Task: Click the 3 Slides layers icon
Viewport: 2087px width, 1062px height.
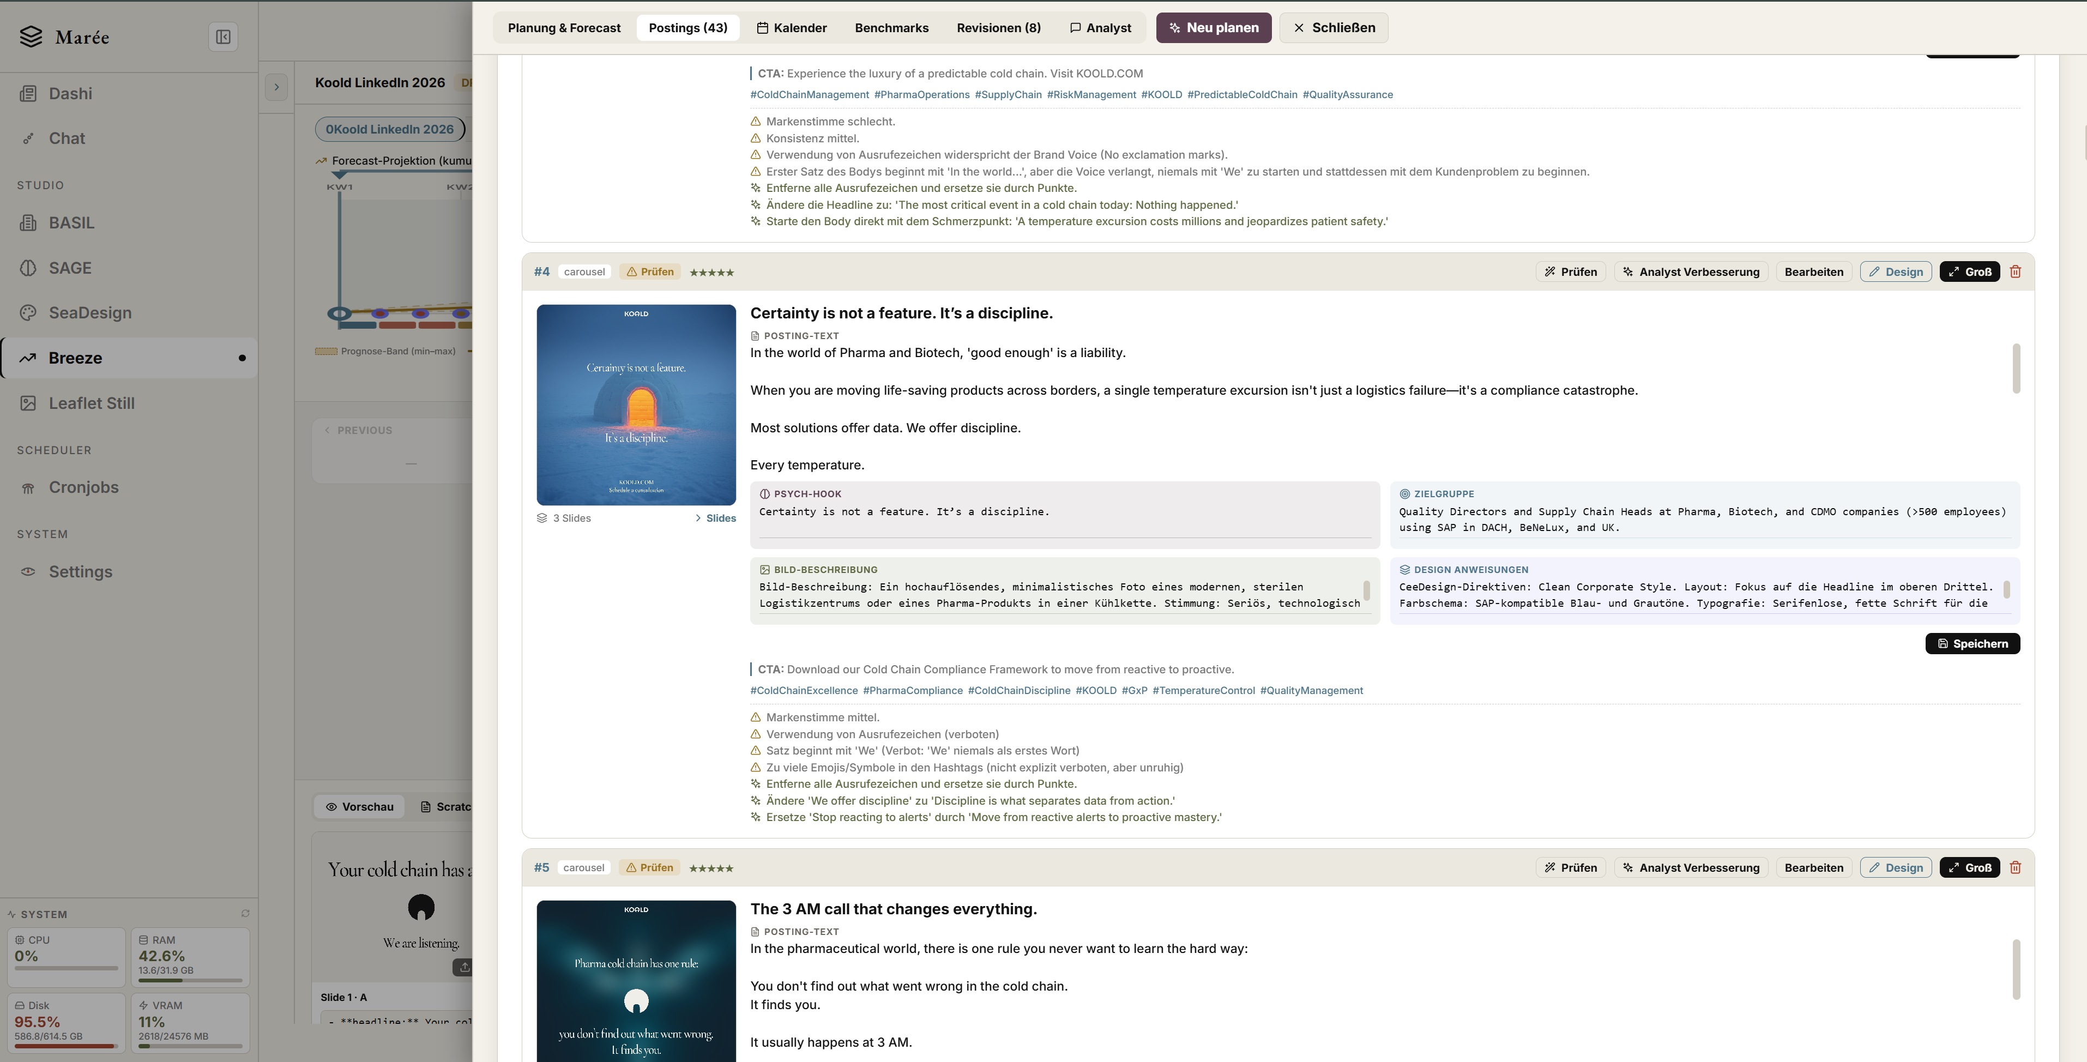Action: (x=542, y=518)
